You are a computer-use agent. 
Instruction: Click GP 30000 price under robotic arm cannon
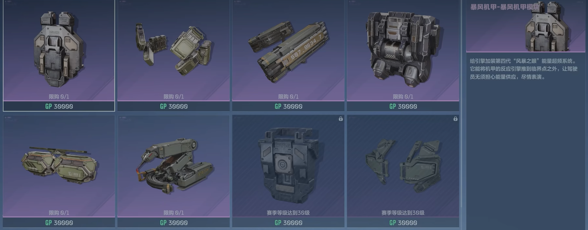click(174, 223)
